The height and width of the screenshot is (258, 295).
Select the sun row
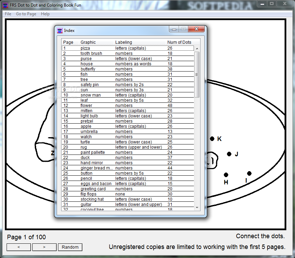pos(128,90)
